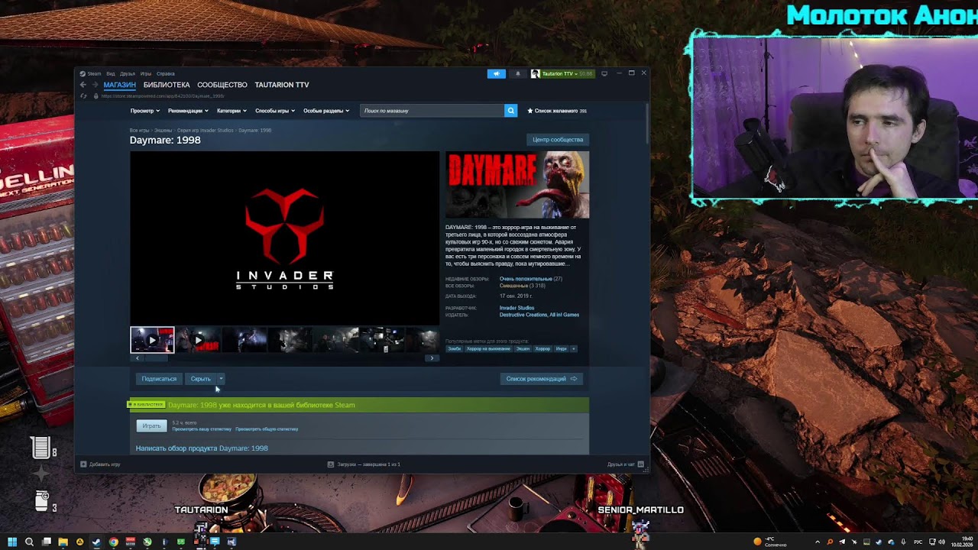Image resolution: width=978 pixels, height=550 pixels.
Task: Click the Подписаться button
Action: click(159, 379)
